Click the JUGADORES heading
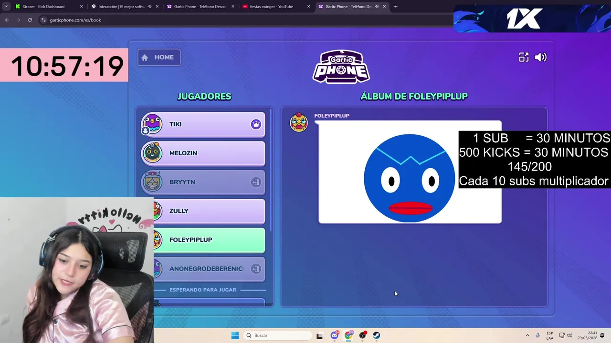The width and height of the screenshot is (611, 343). tap(204, 96)
